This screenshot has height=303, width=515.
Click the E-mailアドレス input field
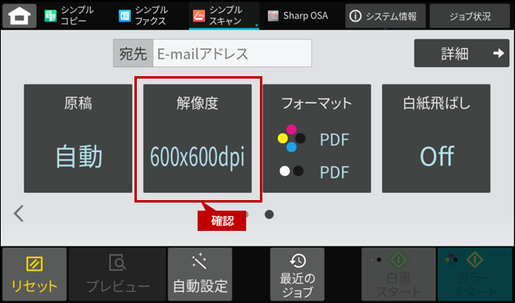(x=232, y=53)
